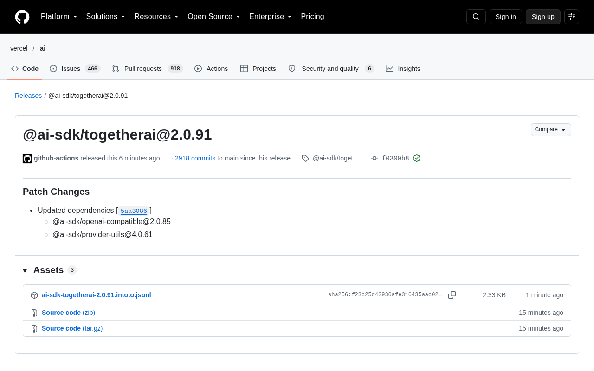
Task: Click the github-actions avatar image
Action: point(27,159)
